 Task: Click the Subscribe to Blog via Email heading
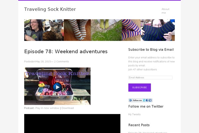point(151,50)
